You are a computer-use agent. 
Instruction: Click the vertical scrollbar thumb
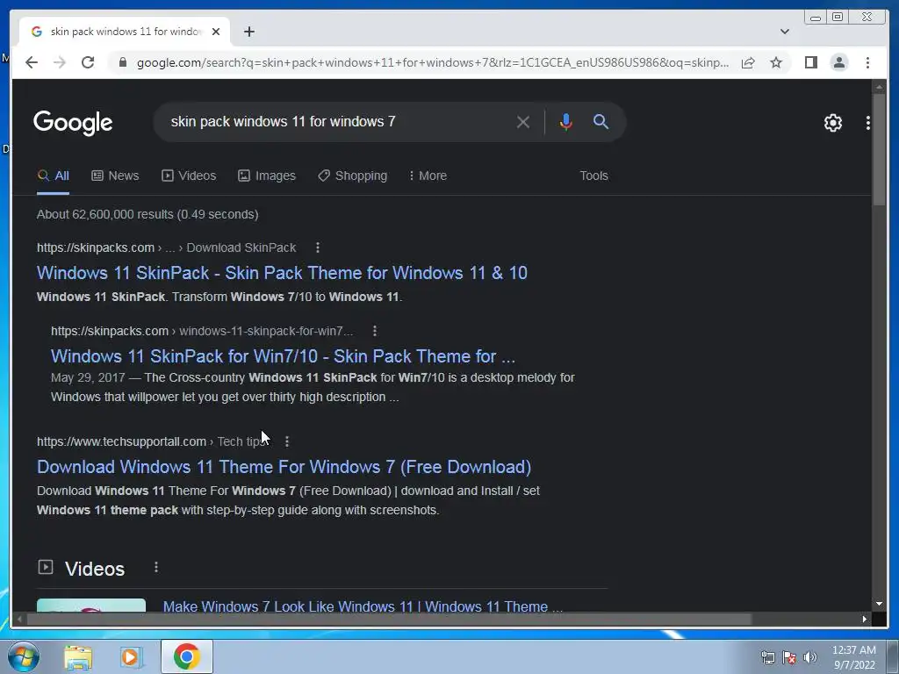coord(878,149)
